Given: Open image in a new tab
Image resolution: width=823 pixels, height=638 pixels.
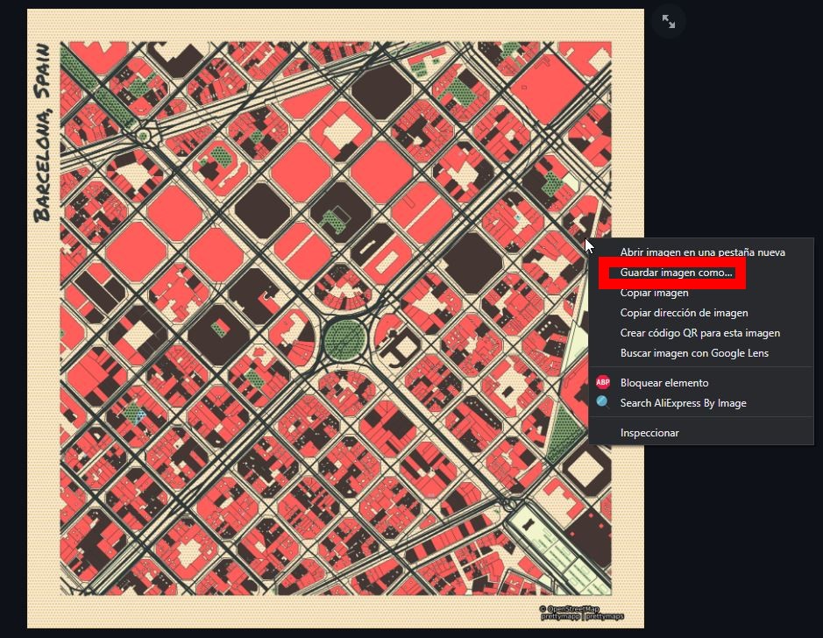Looking at the screenshot, I should click(x=702, y=252).
